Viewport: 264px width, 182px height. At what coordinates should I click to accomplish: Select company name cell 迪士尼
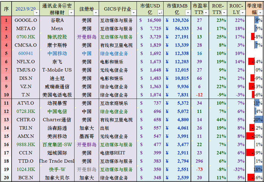tap(57, 78)
